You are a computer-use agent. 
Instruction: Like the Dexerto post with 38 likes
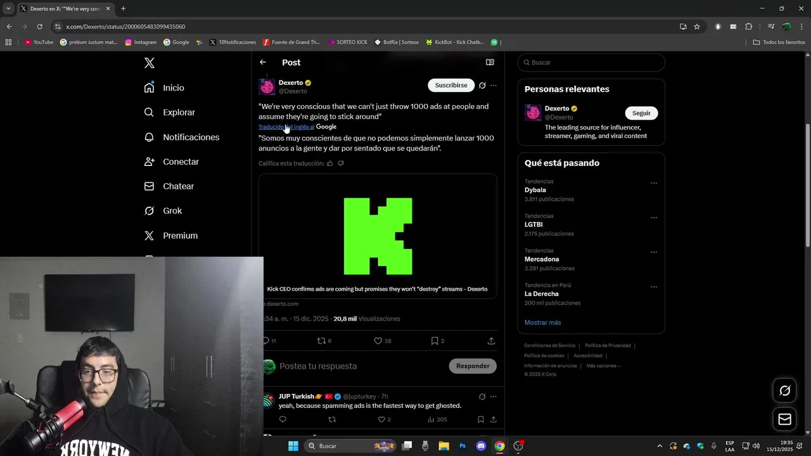(382, 341)
